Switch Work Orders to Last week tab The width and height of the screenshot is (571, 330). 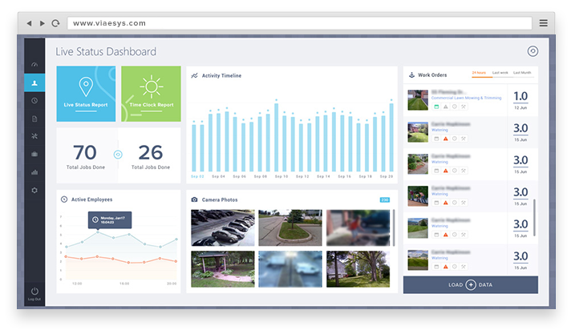click(x=500, y=73)
